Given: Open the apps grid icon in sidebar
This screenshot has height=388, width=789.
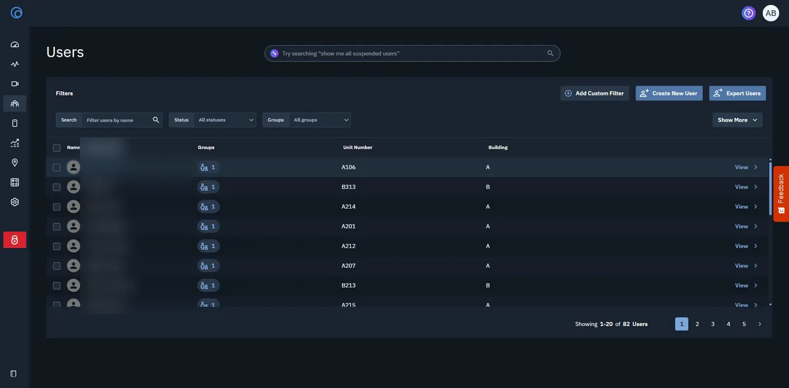Looking at the screenshot, I should pos(15,182).
